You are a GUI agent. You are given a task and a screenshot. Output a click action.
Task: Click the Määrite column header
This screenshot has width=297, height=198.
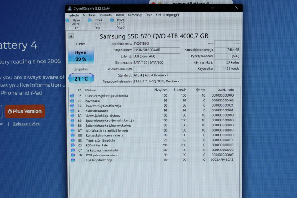91,90
